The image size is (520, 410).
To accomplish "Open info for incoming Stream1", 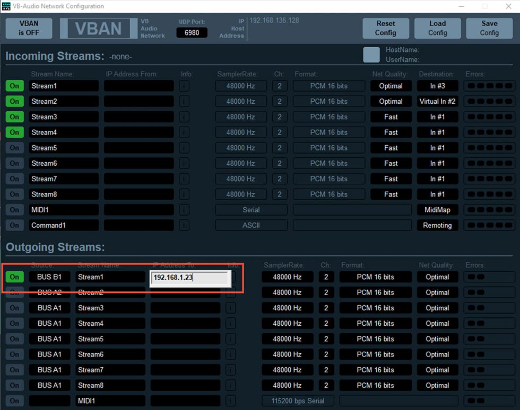I will [183, 85].
